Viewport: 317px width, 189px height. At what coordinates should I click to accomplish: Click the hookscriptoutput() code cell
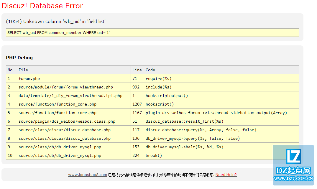(x=221, y=96)
